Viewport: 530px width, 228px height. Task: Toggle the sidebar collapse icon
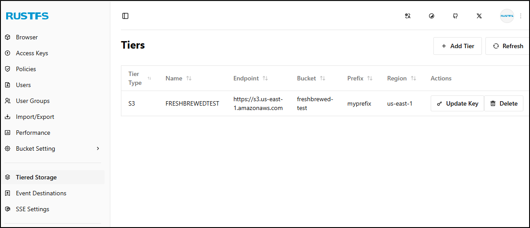coord(125,16)
